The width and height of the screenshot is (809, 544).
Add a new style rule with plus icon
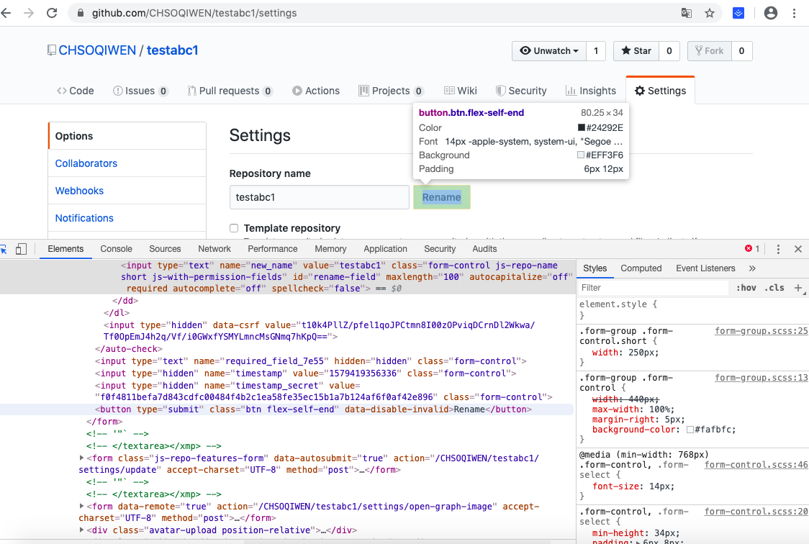pos(799,288)
